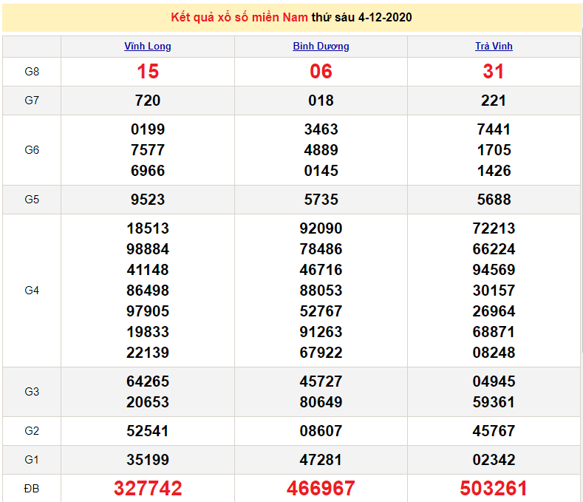Click G2 result 08607 for Bình Dương
Image resolution: width=583 pixels, height=502 pixels.
(x=321, y=431)
